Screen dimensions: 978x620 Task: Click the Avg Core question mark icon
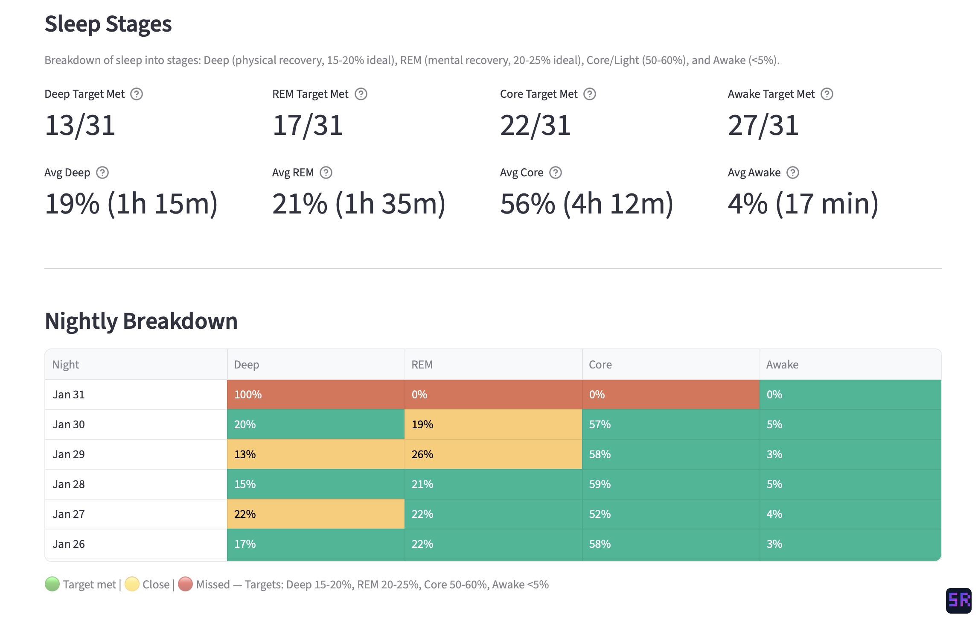tap(556, 173)
